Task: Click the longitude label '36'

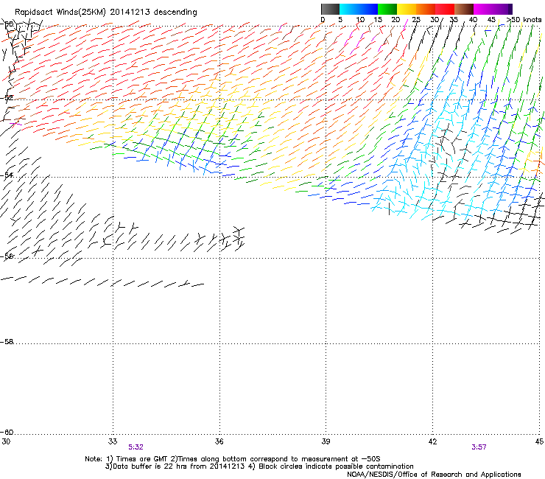Action: click(219, 441)
